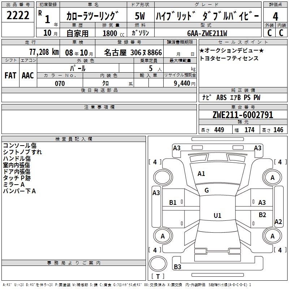Select the overall evaluation score 4
Image resolution: width=289 pixels, height=289 pixels.
275,16
